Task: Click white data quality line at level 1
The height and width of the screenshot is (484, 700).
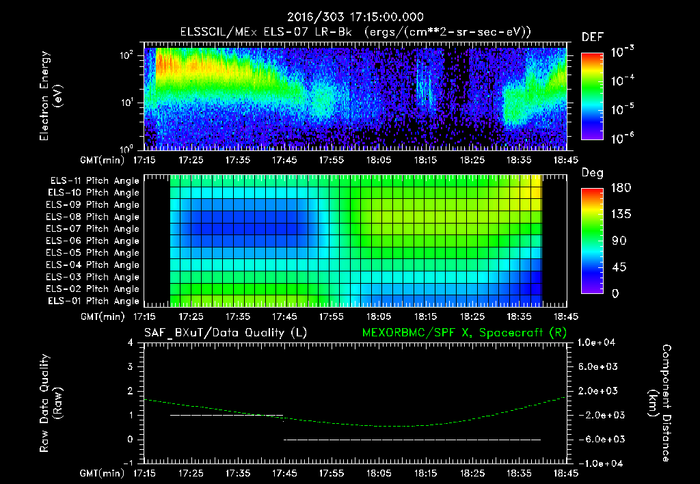Action: tap(226, 415)
